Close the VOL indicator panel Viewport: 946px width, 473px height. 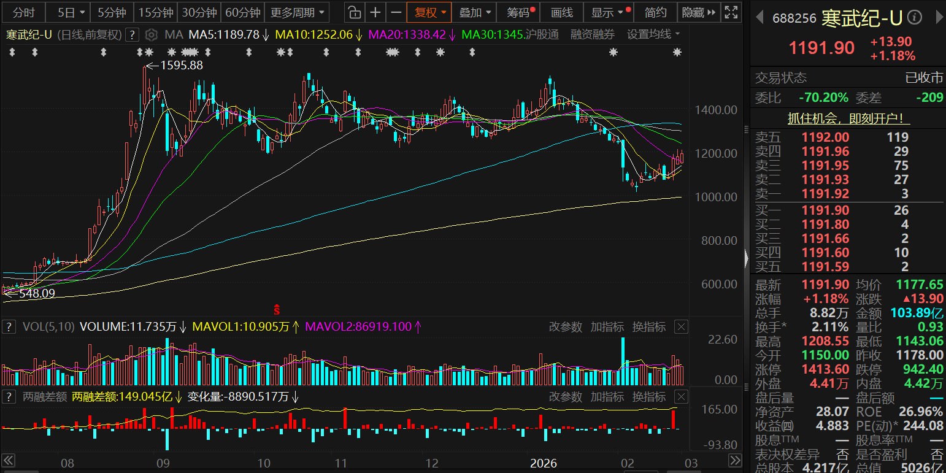click(681, 327)
